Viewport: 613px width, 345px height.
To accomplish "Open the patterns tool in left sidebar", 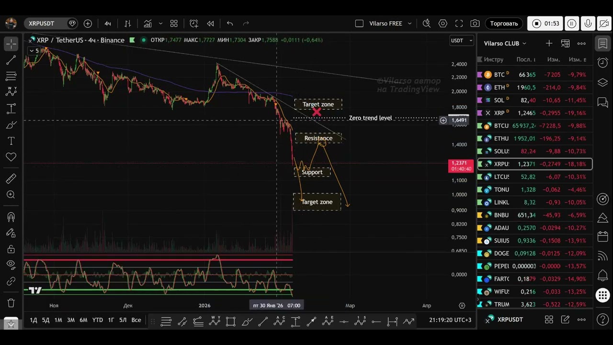I will pos(11,92).
